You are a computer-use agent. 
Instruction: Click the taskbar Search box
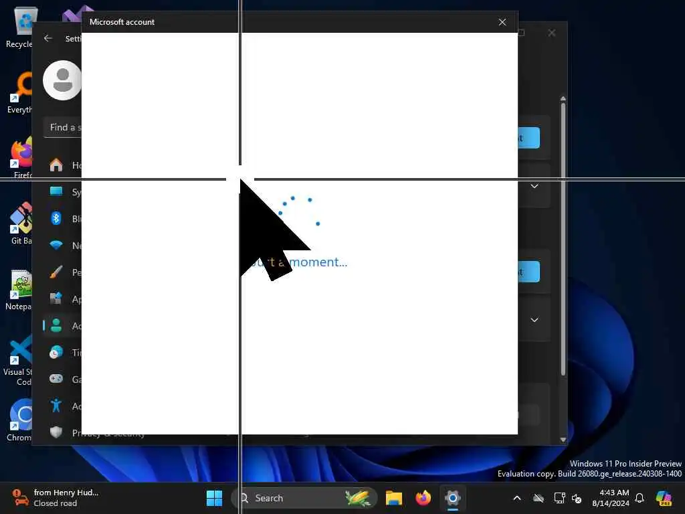(x=304, y=498)
